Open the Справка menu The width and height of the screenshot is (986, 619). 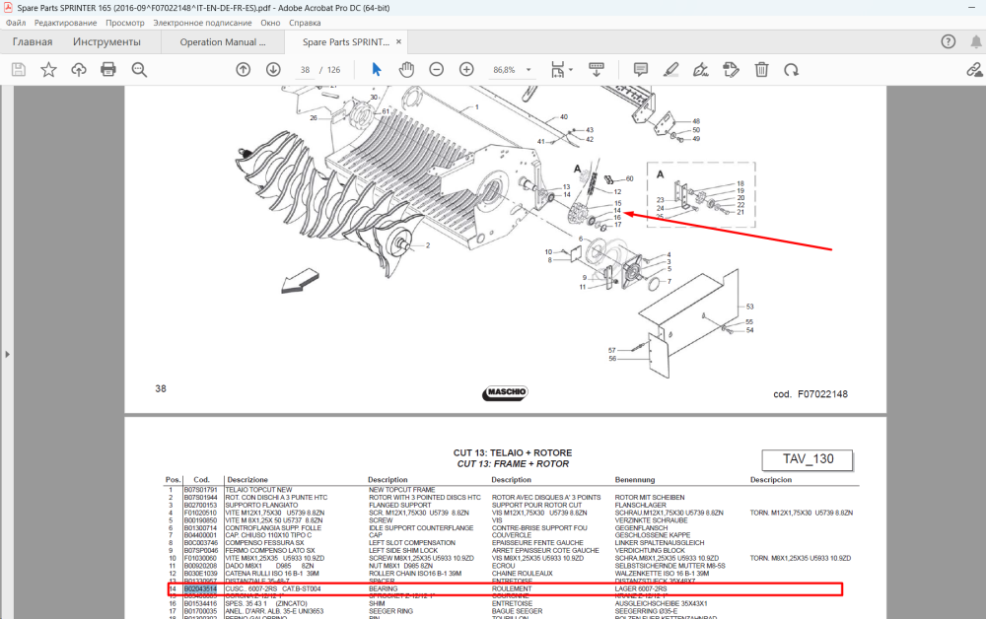click(x=305, y=23)
